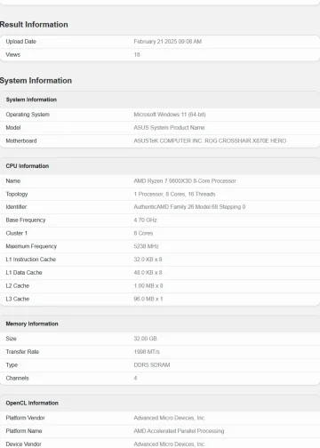320x448 pixels.
Task: Select AuthenticAMD Family 26 identifier value
Action: [189, 207]
